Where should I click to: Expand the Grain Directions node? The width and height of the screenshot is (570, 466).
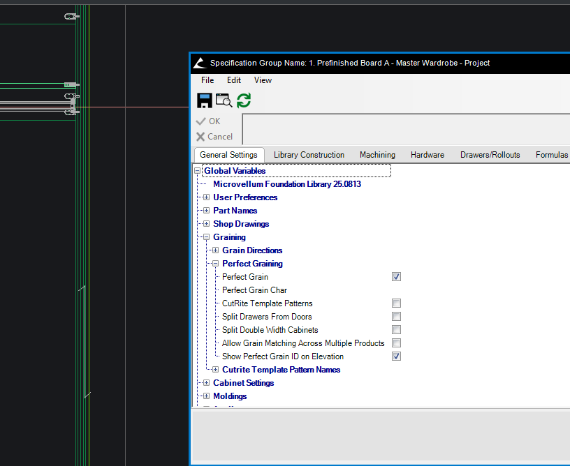point(216,250)
